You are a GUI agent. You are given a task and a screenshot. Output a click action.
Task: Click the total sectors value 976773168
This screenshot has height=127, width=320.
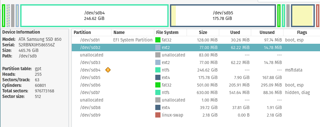[44, 91]
